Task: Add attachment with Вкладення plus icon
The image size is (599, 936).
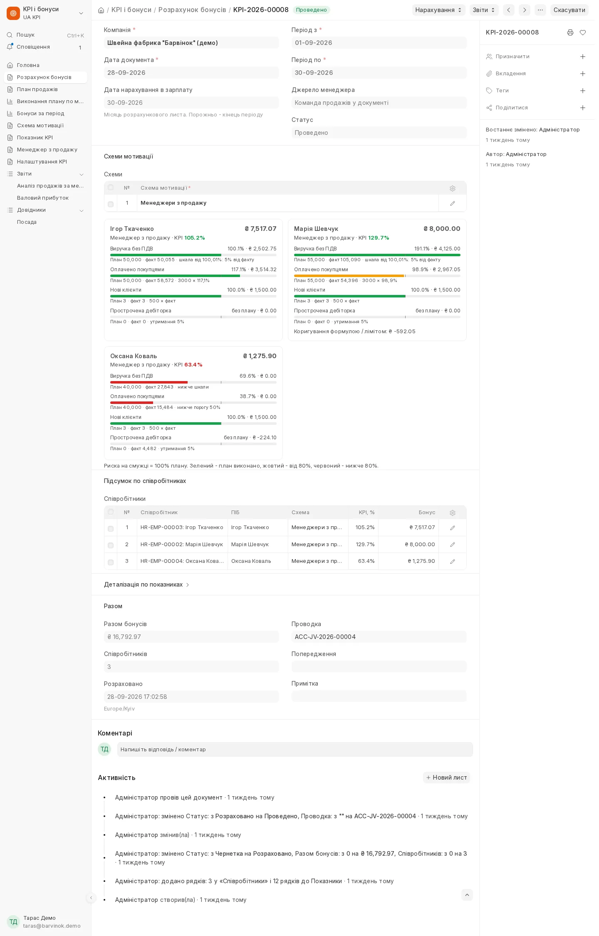Action: click(583, 74)
